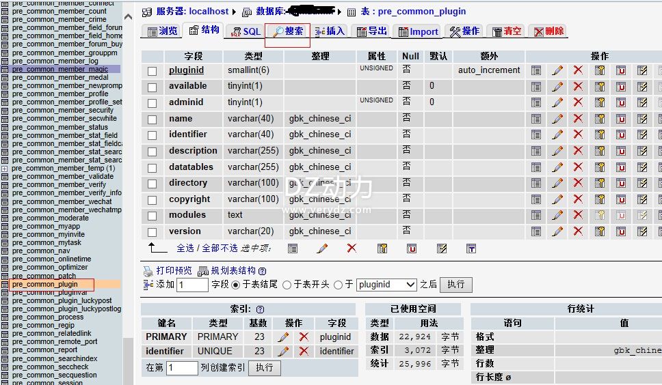The width and height of the screenshot is (662, 385).
Task: Click the edit pencil for pluginid field
Action: tap(557, 70)
